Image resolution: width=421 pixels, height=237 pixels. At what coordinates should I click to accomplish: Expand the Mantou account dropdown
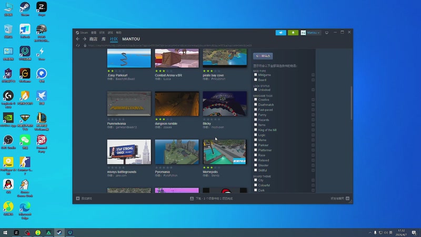pyautogui.click(x=313, y=33)
